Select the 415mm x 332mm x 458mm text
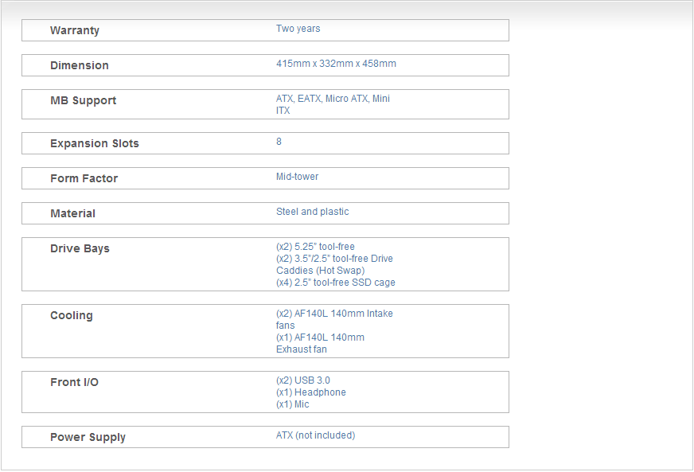The height and width of the screenshot is (472, 694). click(336, 64)
